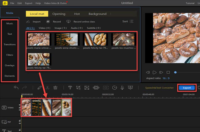Click the screen recorder person icon
The image size is (200, 132).
pyautogui.click(x=130, y=87)
